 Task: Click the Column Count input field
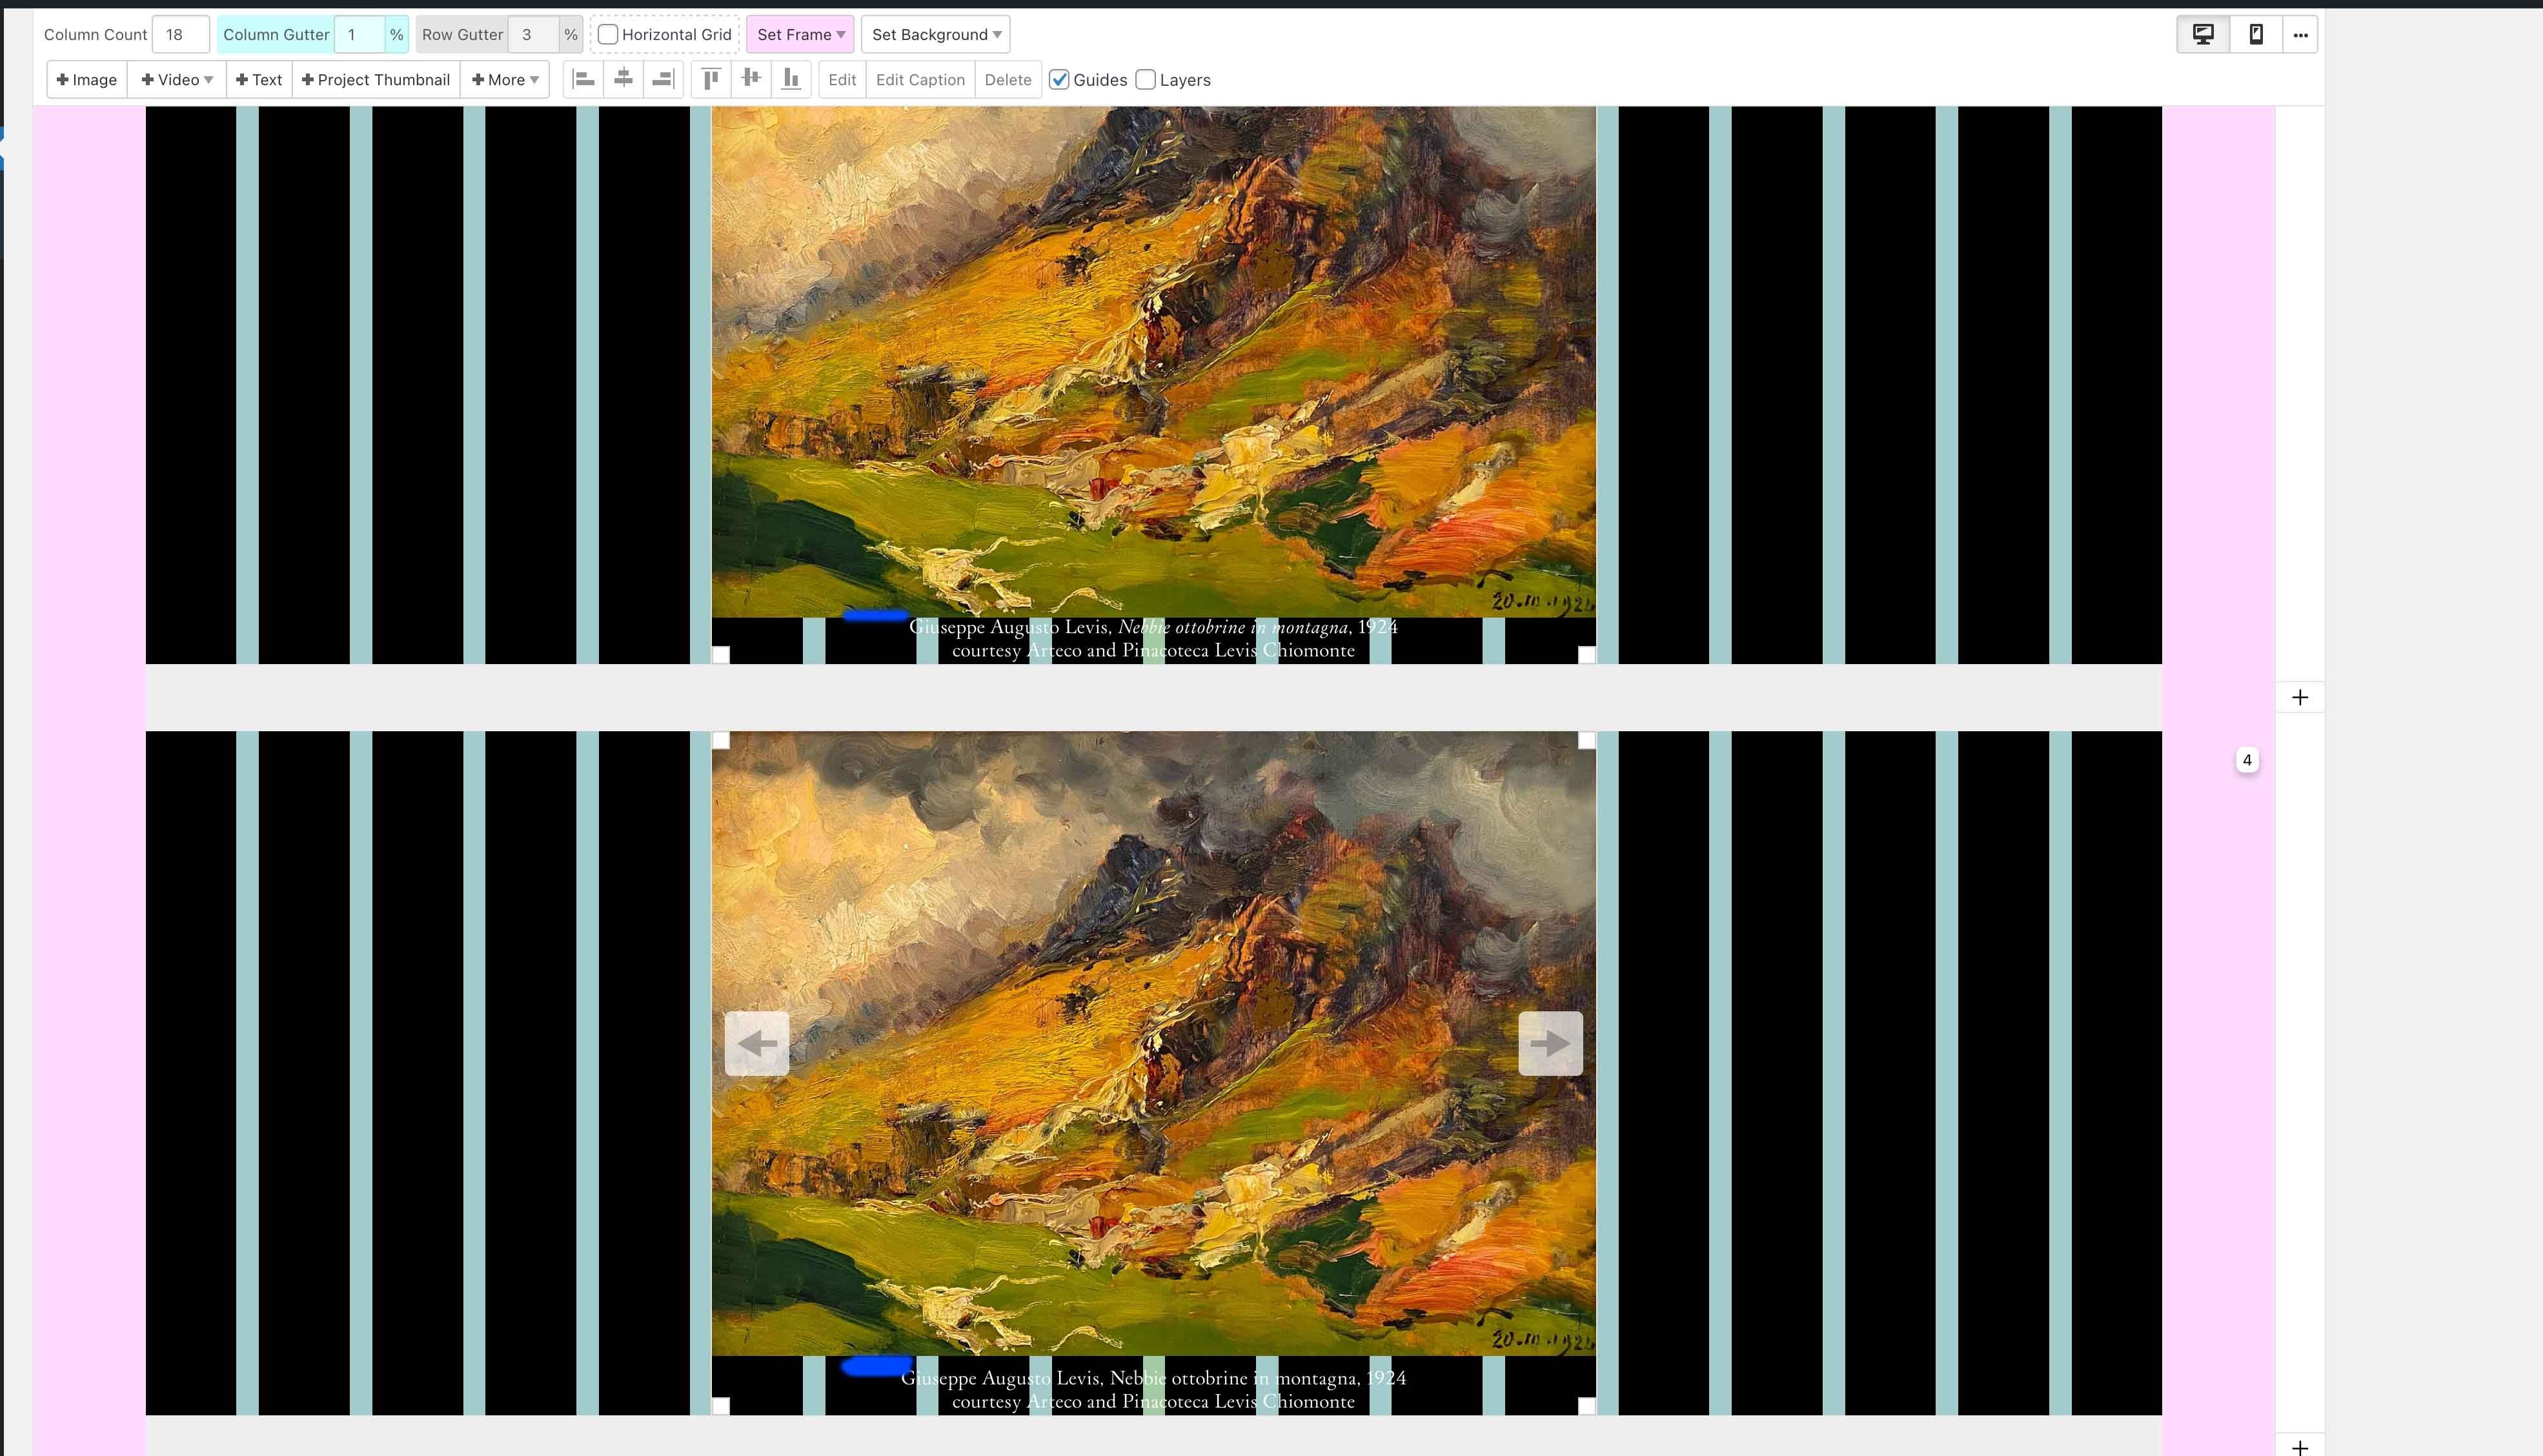click(180, 34)
